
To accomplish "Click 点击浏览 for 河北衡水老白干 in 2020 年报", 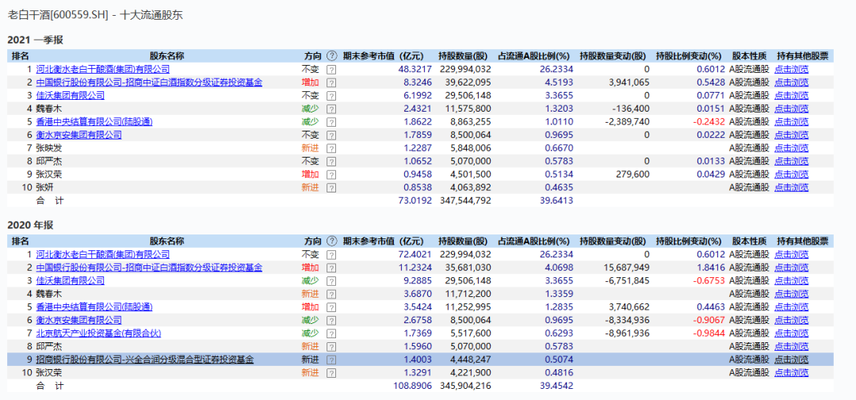I will (792, 255).
